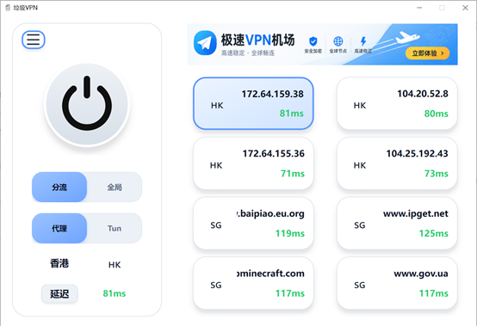The image size is (477, 326).
Task: Click the 极速VPN机场 banner title
Action: click(257, 40)
